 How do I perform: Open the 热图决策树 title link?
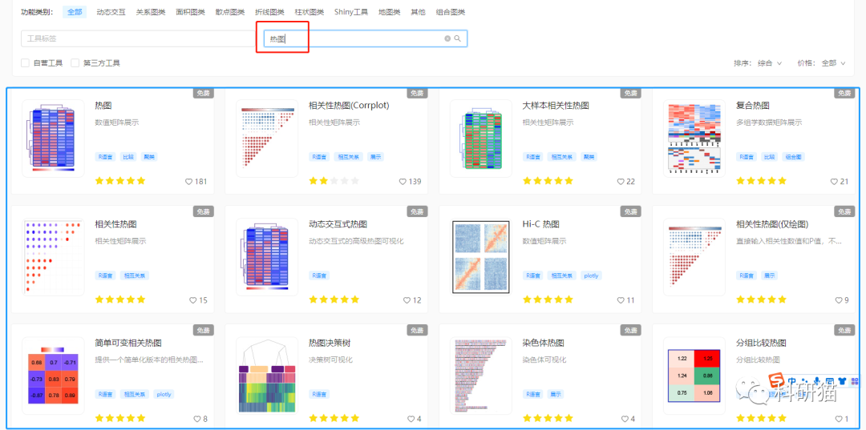(x=330, y=343)
